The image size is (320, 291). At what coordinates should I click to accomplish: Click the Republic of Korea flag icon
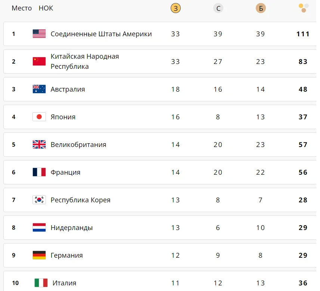pos(39,200)
